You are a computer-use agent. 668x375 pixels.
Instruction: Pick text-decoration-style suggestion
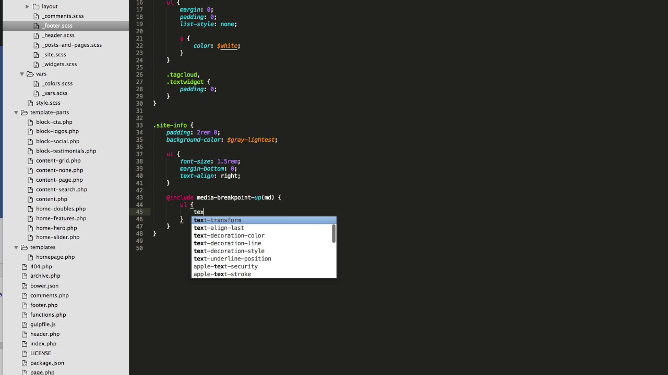coord(263,251)
